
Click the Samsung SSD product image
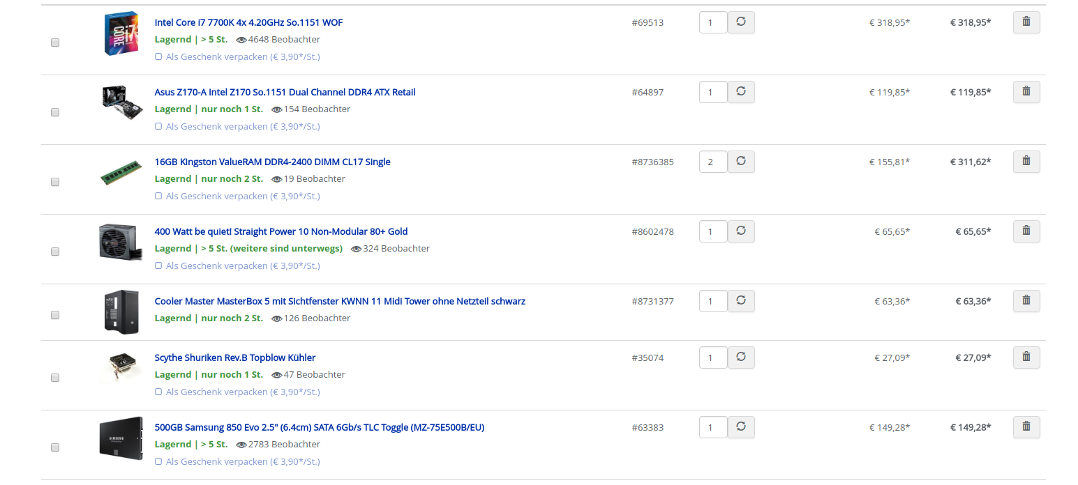tap(121, 438)
